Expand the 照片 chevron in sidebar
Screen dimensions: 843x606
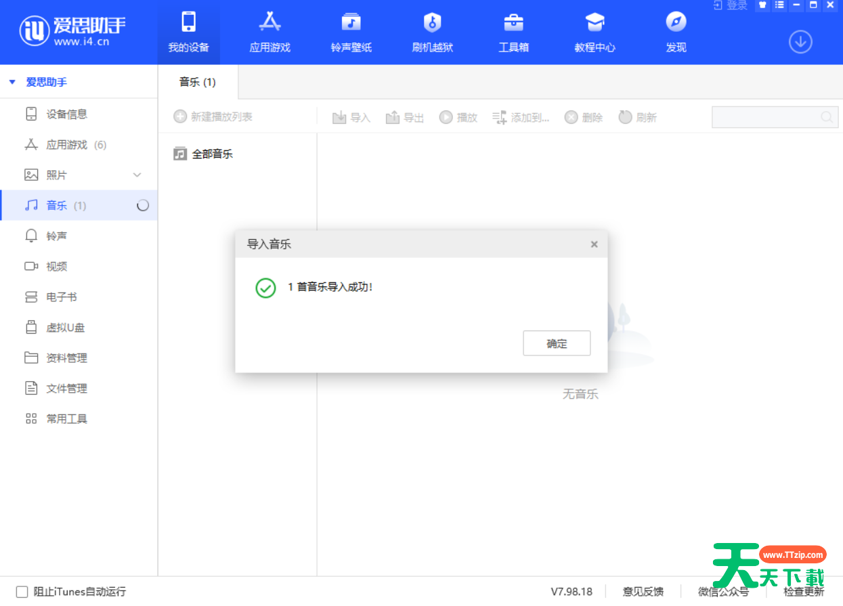137,175
